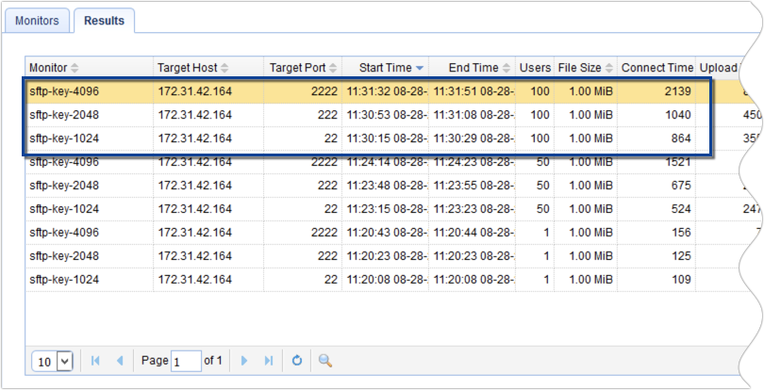Sort by Target Host column
Image resolution: width=764 pixels, height=390 pixels.
pyautogui.click(x=187, y=68)
